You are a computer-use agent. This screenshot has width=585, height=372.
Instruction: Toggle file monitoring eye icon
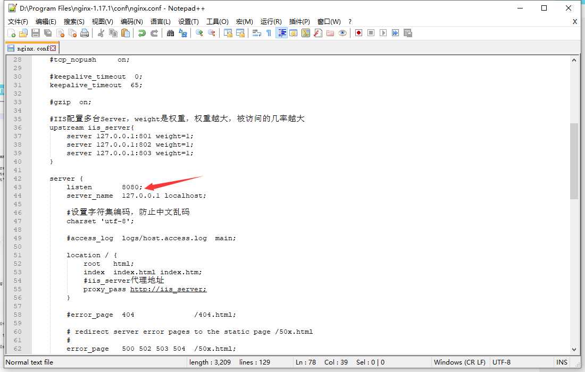click(342, 33)
